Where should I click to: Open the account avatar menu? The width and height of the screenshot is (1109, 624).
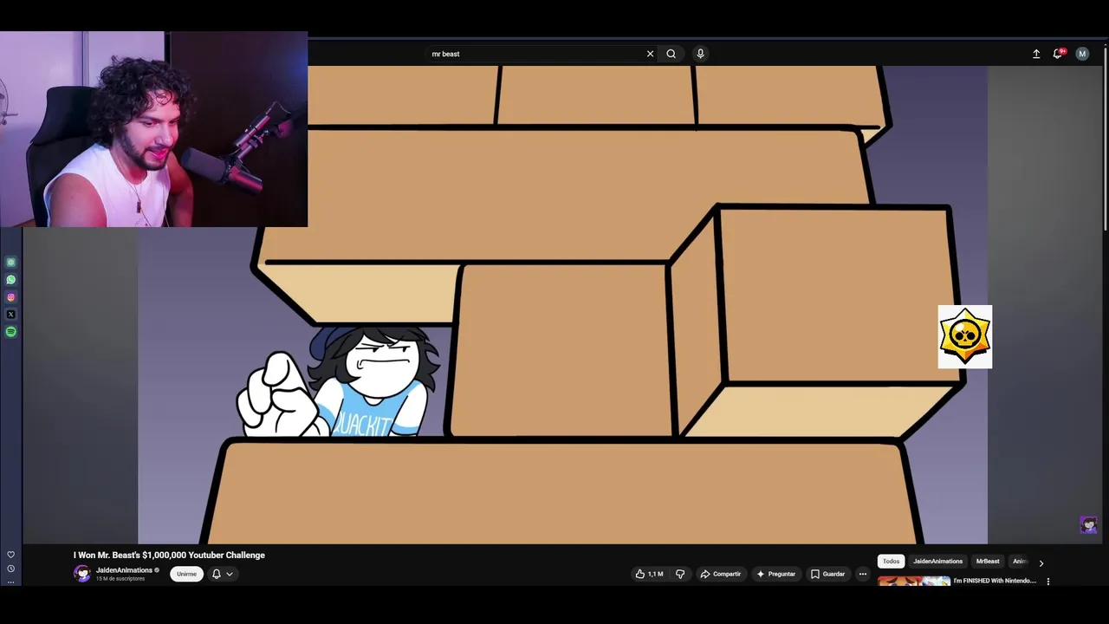click(x=1082, y=54)
